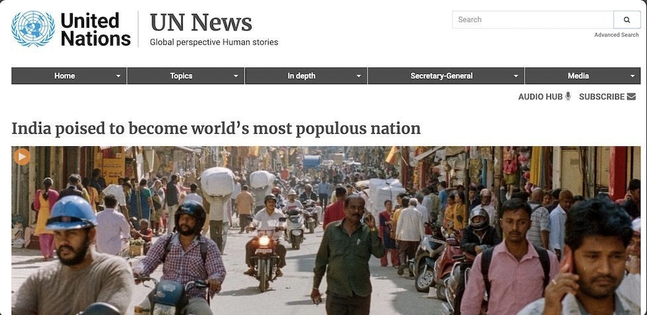Open the Media menu item
The image size is (647, 315).
[x=578, y=76]
